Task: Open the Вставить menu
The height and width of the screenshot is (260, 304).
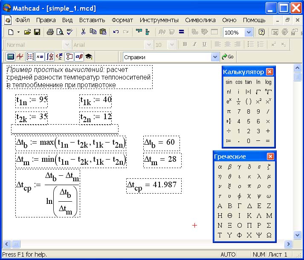Action: (92, 20)
